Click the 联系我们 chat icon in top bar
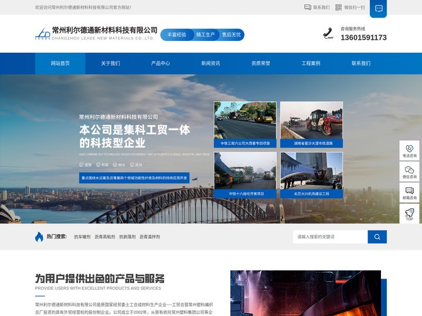This screenshot has width=422, height=316. pyautogui.click(x=308, y=7)
